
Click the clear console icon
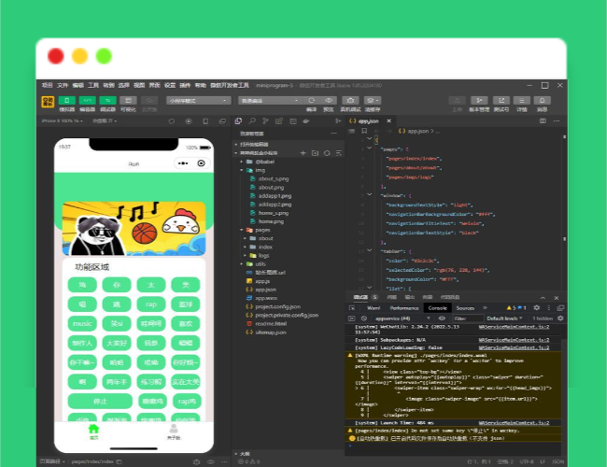click(x=365, y=318)
